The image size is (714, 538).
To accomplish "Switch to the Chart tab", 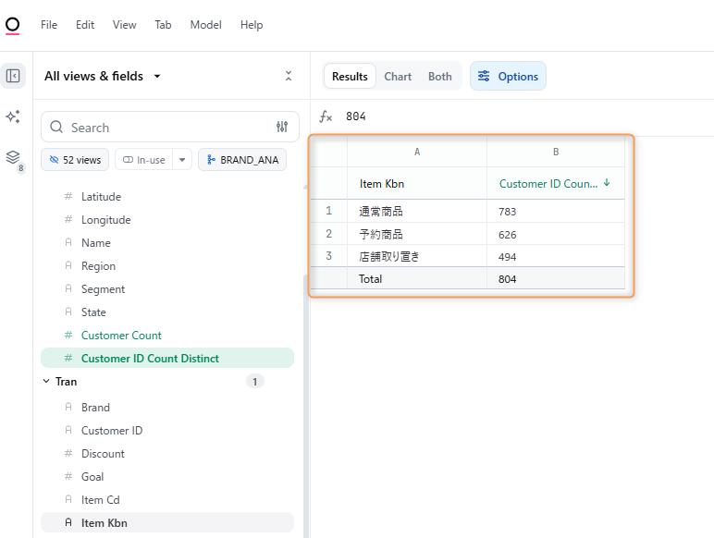I will [398, 77].
